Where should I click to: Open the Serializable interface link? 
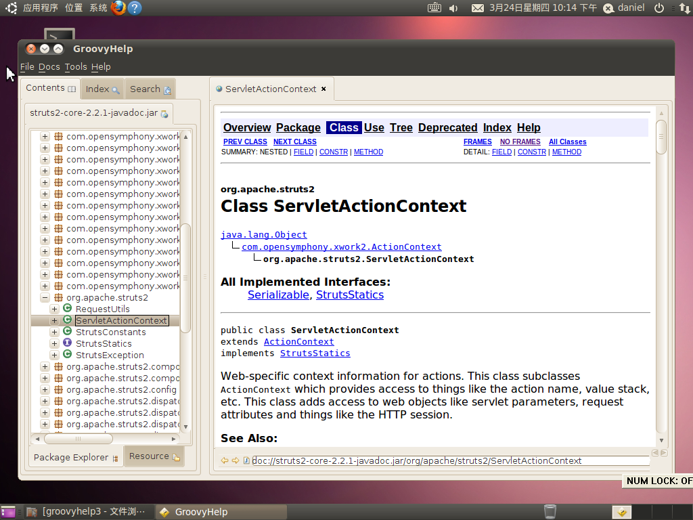278,295
